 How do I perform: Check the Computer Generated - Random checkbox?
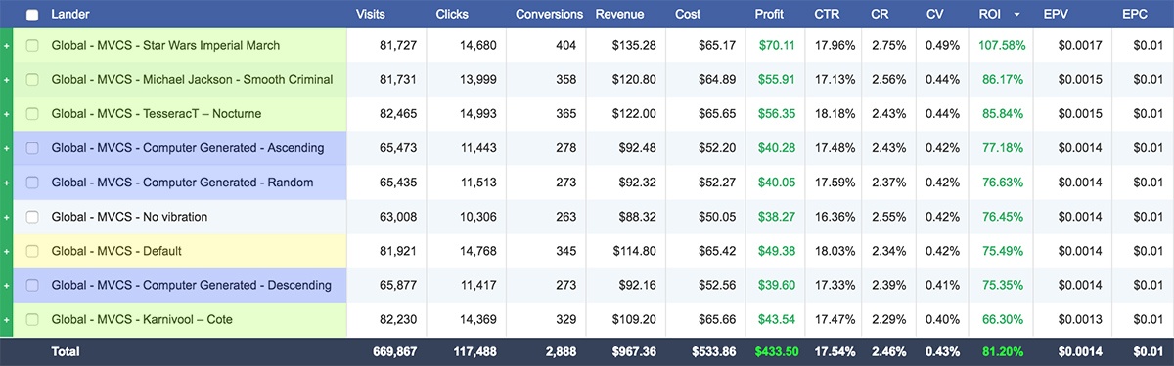point(32,183)
